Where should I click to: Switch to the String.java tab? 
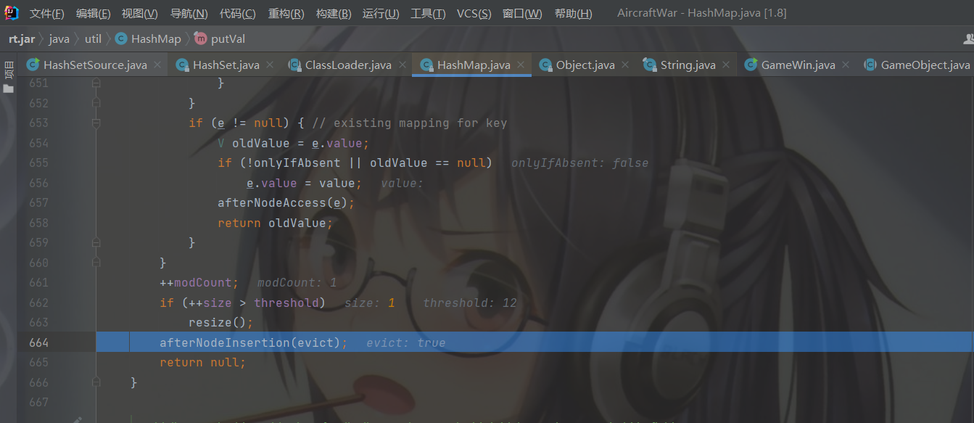coord(688,65)
